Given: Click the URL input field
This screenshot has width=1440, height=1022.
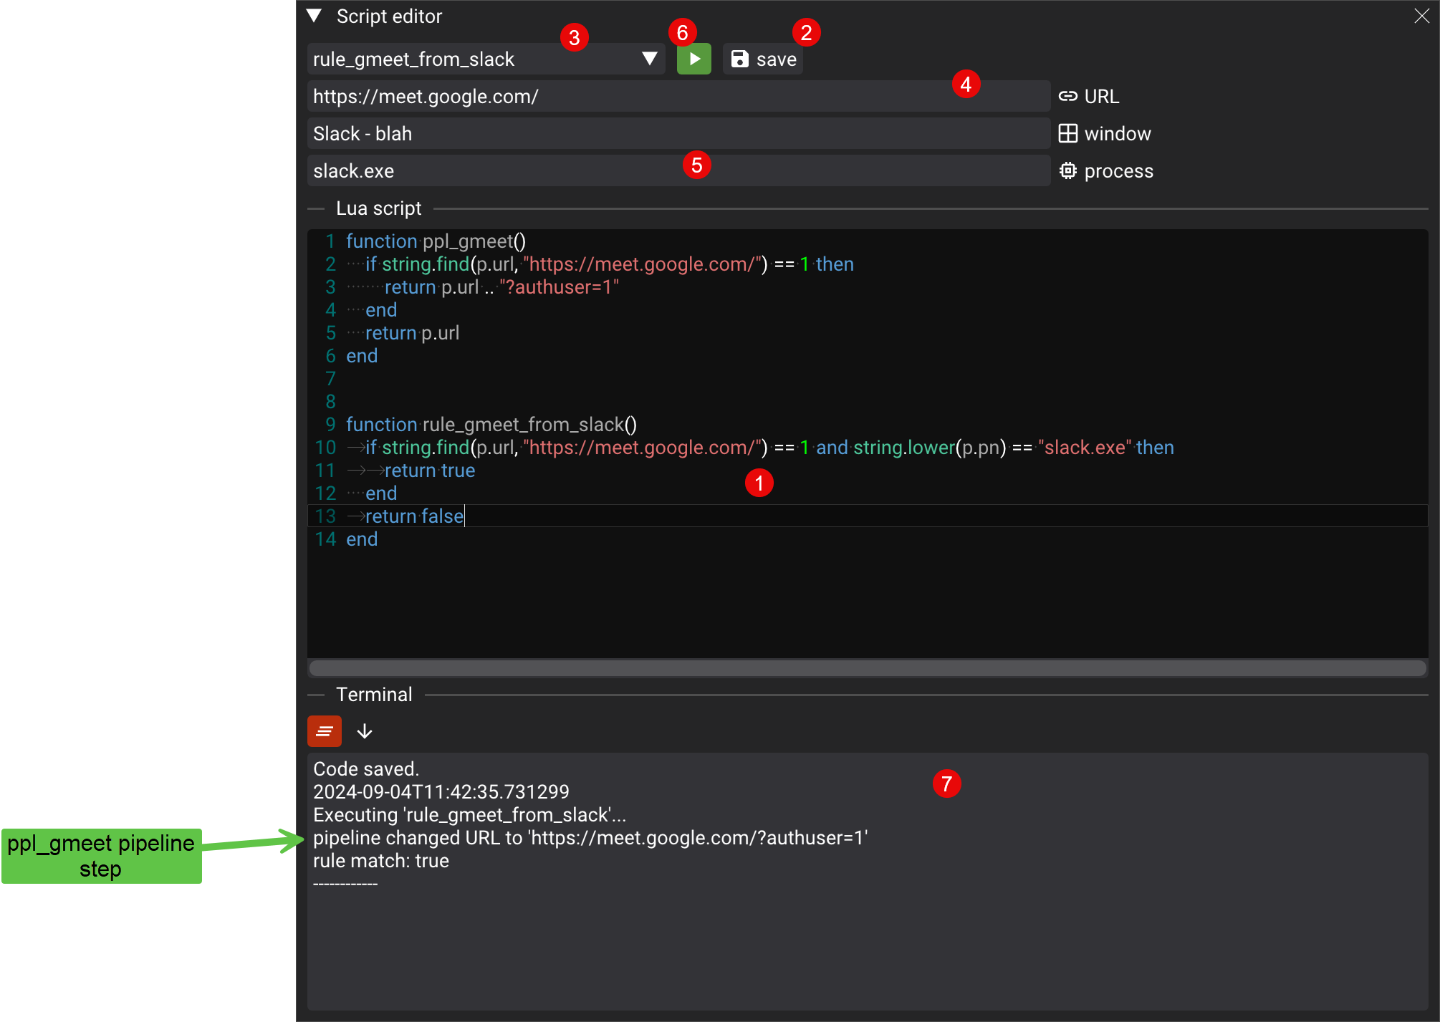Looking at the screenshot, I should pyautogui.click(x=678, y=96).
